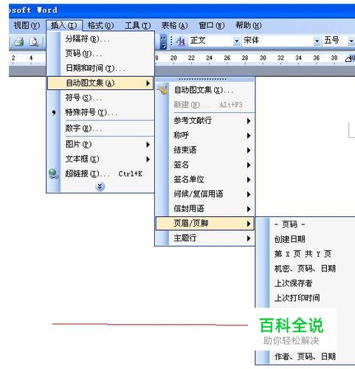Insert 第 X 页 共 Y 页 entry

point(306,254)
